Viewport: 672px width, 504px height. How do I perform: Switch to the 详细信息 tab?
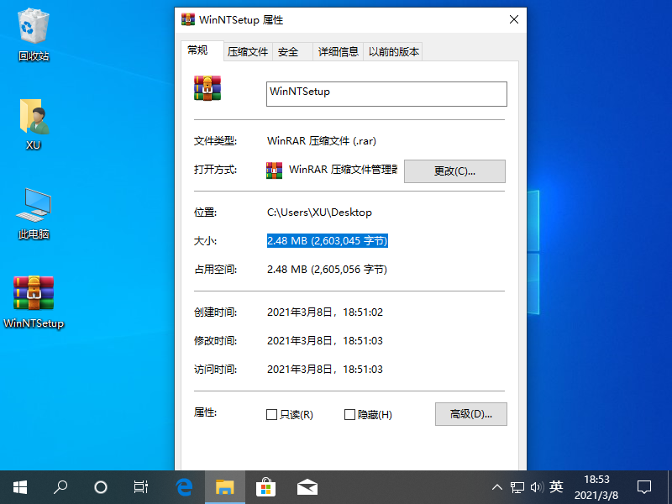pos(339,52)
